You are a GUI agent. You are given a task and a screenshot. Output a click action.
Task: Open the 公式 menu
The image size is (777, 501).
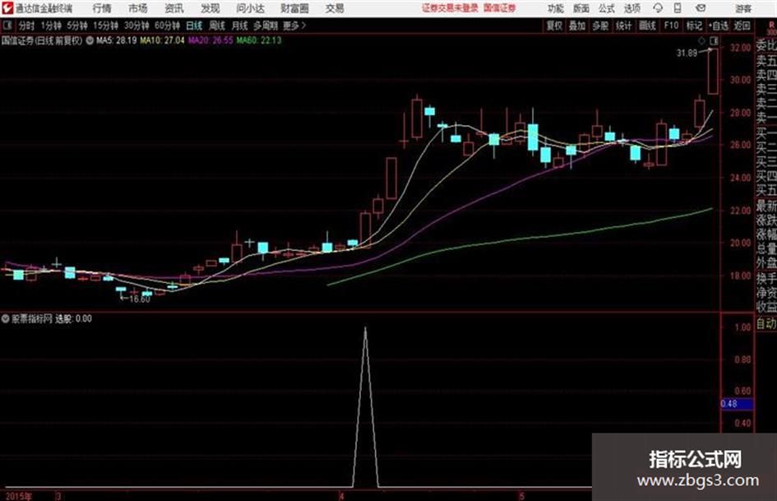pyautogui.click(x=607, y=8)
